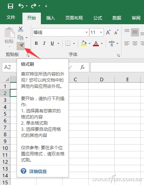Viewport: 144px width, 185px height.
Task: Click the Select All corner triangle
Action: (x=7, y=79)
